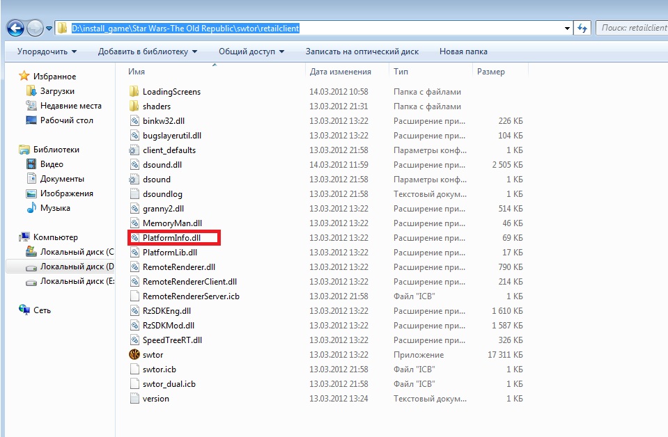
Task: Select Локальный диск (D:) in sidebar
Action: point(77,267)
